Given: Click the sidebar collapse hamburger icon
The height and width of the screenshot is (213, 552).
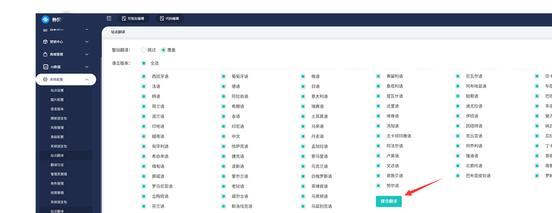Looking at the screenshot, I should [x=109, y=18].
